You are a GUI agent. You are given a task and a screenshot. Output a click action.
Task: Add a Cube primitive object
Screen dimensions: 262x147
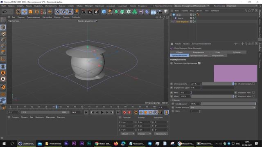click(x=104, y=12)
